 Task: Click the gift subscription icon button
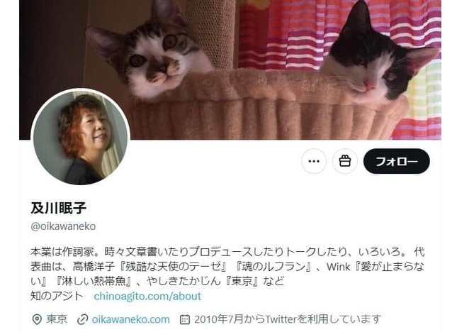pos(345,161)
